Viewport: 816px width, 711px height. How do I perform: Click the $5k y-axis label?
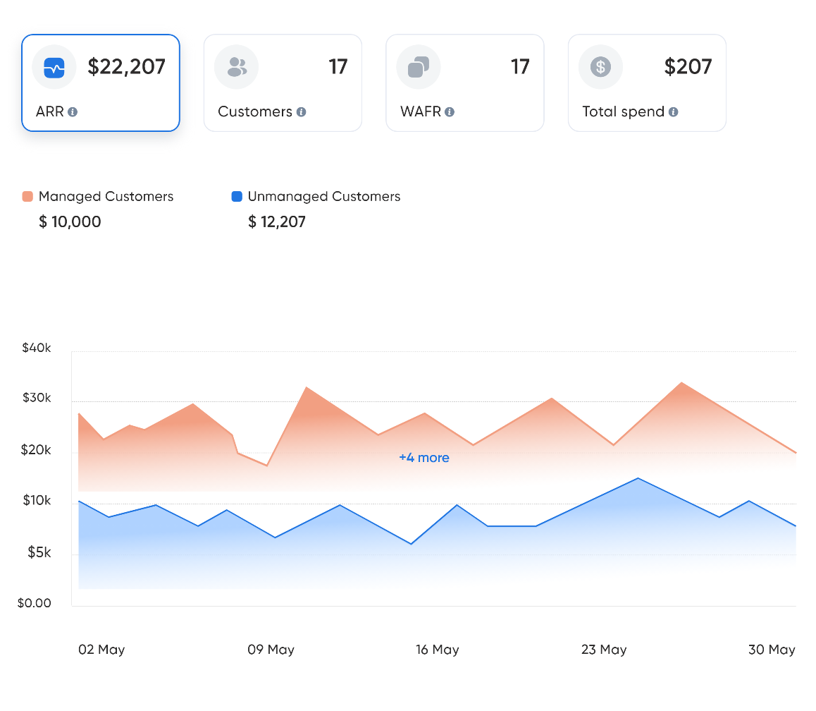(39, 552)
